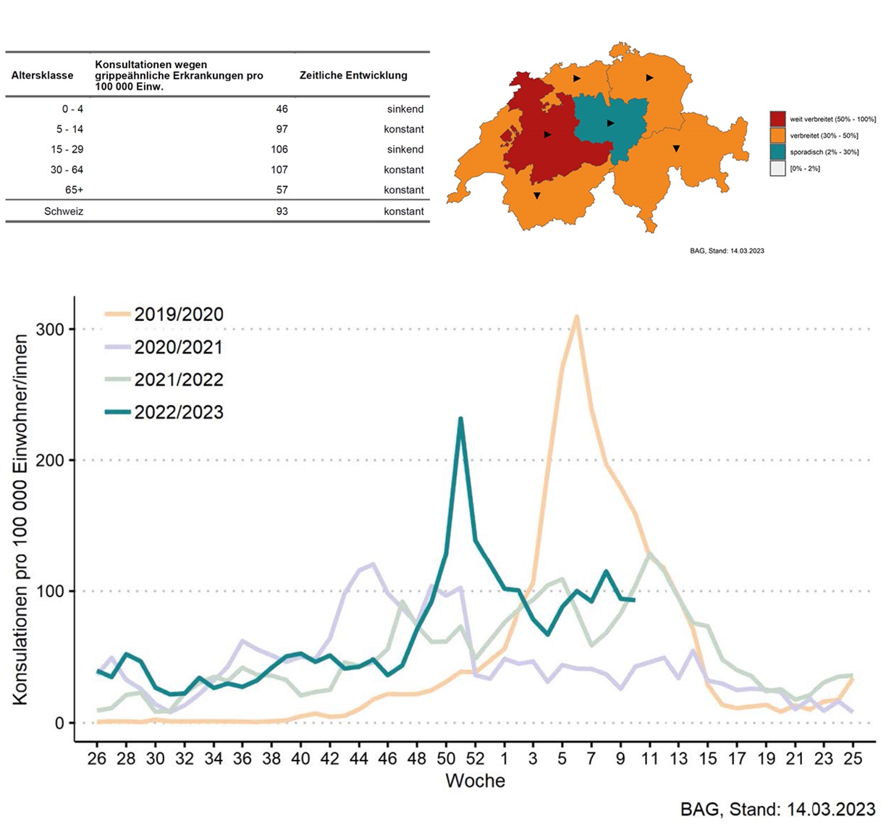Click the arrow in the north-central orange map region
The image size is (886, 835).
(577, 77)
